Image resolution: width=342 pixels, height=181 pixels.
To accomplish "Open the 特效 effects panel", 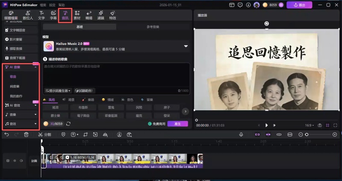I will [112, 15].
